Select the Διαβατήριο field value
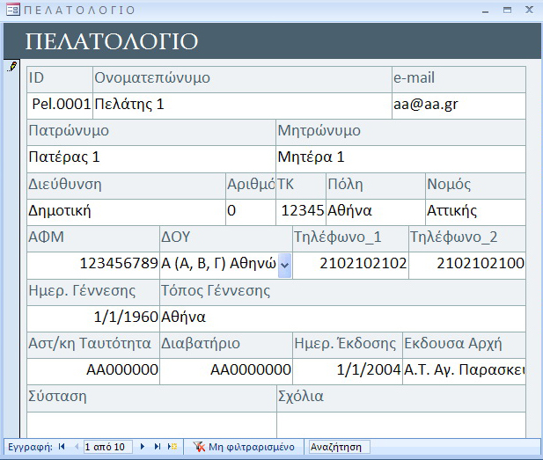The image size is (543, 460). pyautogui.click(x=226, y=370)
